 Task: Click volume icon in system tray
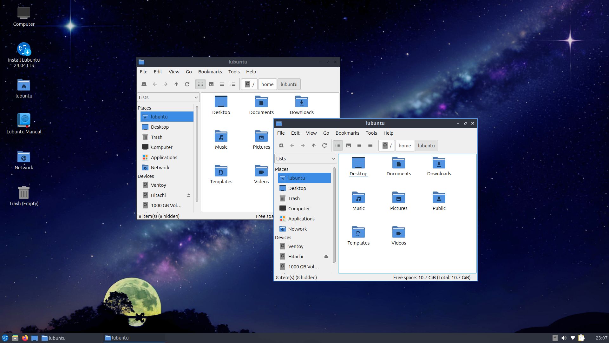click(564, 338)
